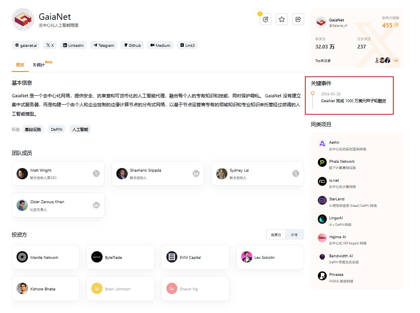Viewport: 420px width, 313px height.
Task: Click the LingoAI logo icon
Action: click(322, 219)
